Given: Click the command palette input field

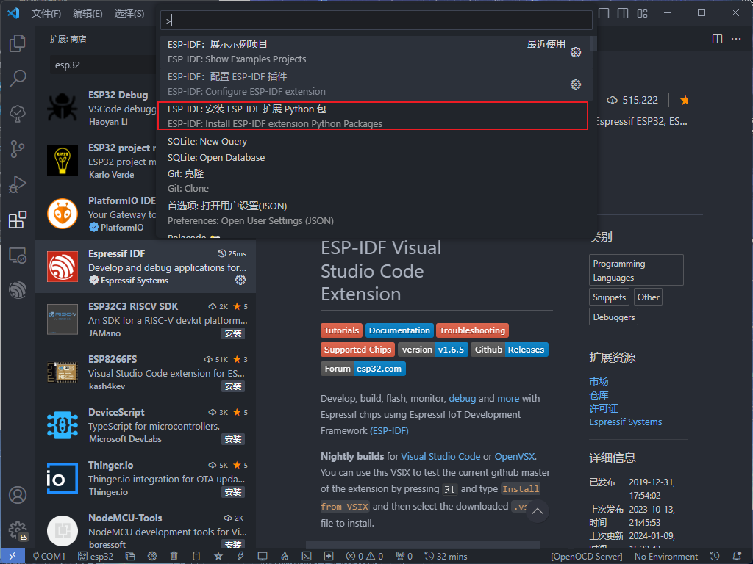Looking at the screenshot, I should [376, 21].
